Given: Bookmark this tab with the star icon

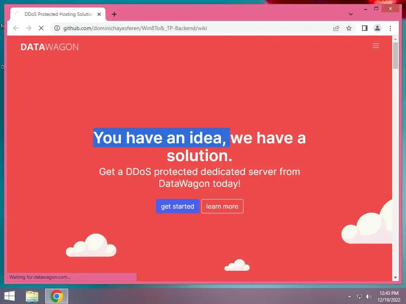Looking at the screenshot, I should point(349,28).
